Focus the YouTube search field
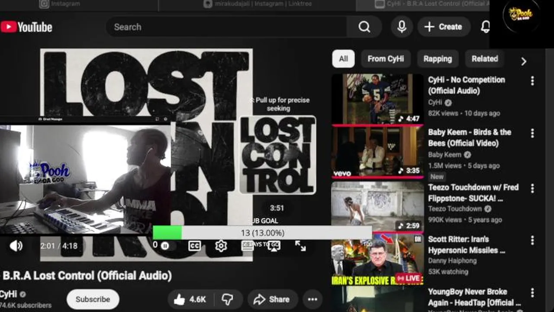The height and width of the screenshot is (312, 554). coord(226,27)
